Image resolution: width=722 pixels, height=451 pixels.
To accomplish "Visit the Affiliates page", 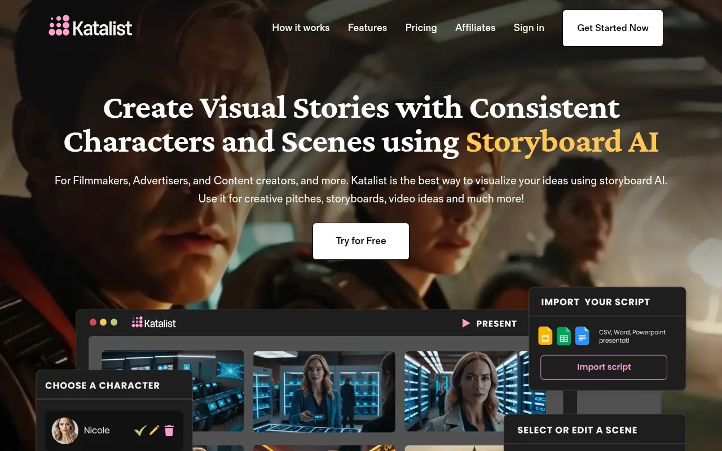I will (x=475, y=28).
